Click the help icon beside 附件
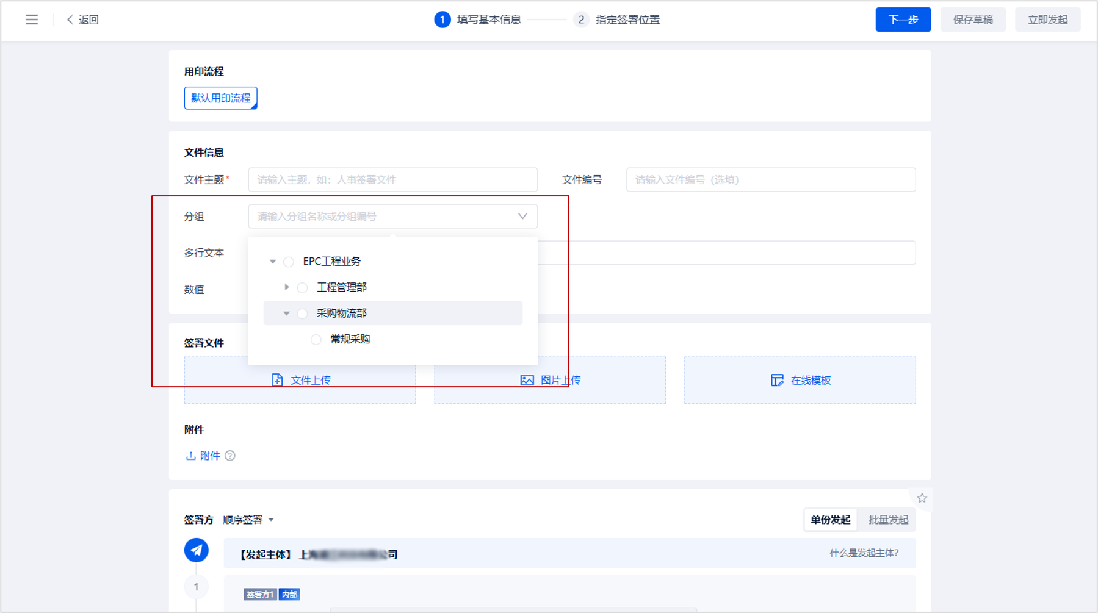Screen dimensions: 1098x613 pyautogui.click(x=230, y=456)
